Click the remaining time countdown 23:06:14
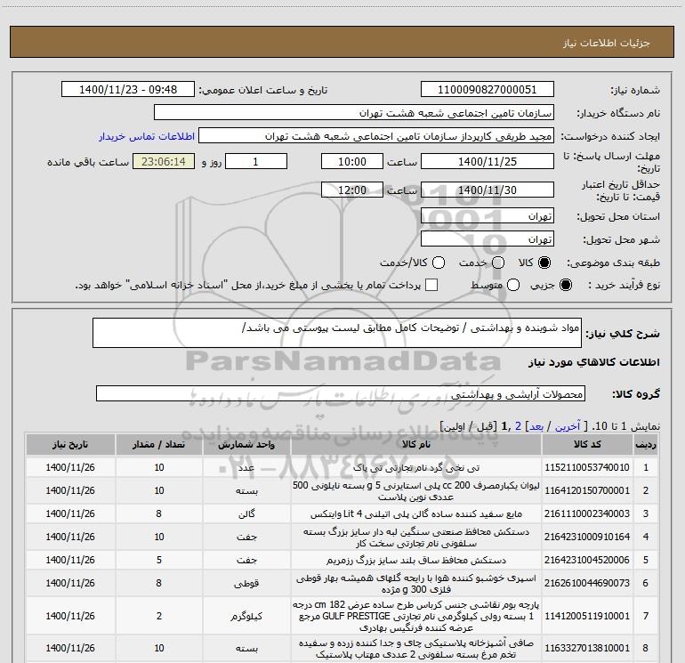Image resolution: width=685 pixels, height=663 pixels. 164,161
